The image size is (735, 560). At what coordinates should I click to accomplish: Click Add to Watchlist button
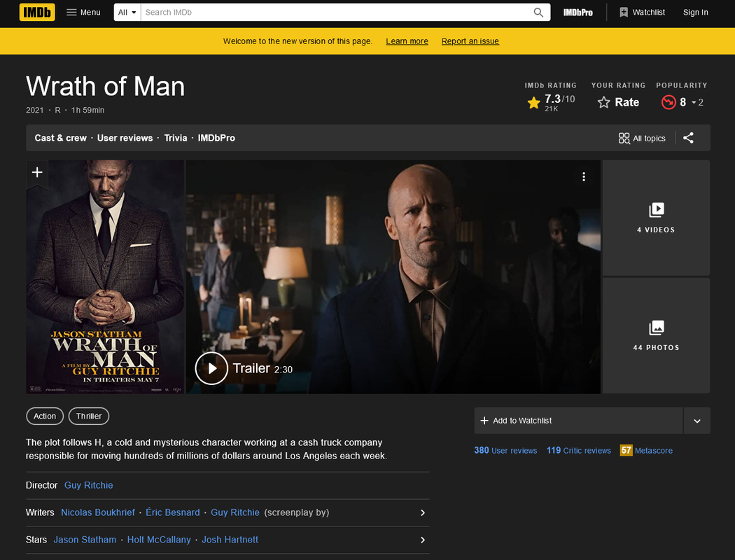point(578,421)
